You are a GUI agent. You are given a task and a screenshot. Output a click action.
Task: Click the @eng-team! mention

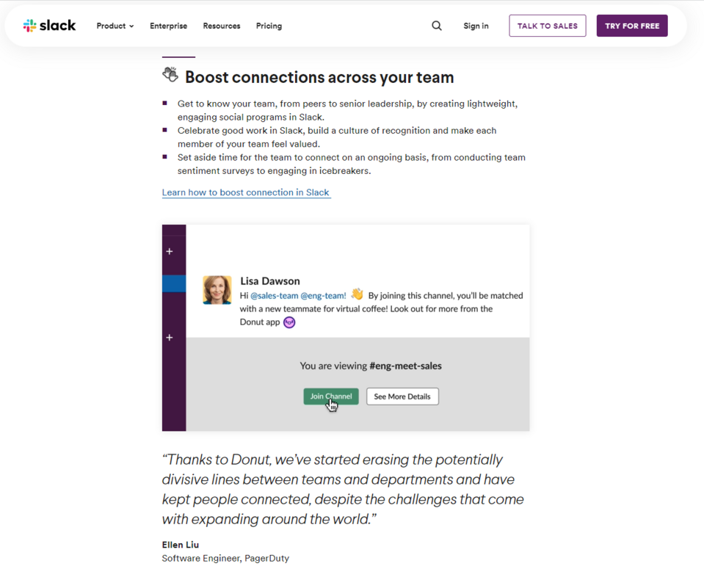[323, 296]
